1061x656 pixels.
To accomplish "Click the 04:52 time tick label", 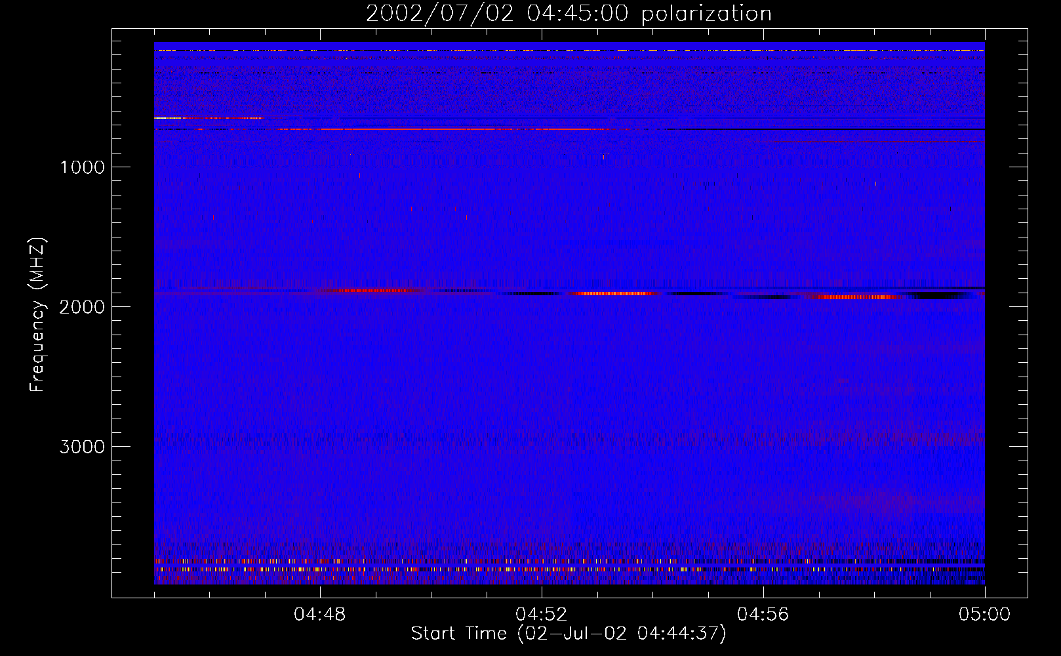I will pos(542,615).
